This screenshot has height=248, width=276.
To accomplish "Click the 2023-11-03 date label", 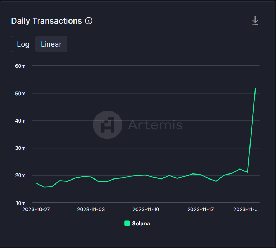I will pos(91,209).
